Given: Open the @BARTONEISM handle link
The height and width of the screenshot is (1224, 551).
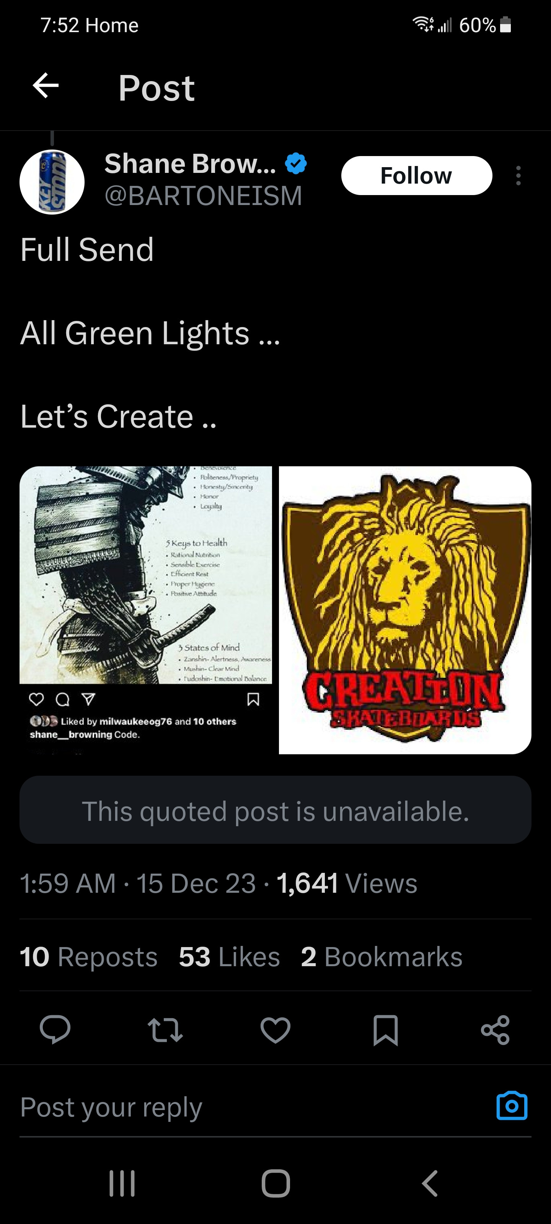Looking at the screenshot, I should [203, 196].
